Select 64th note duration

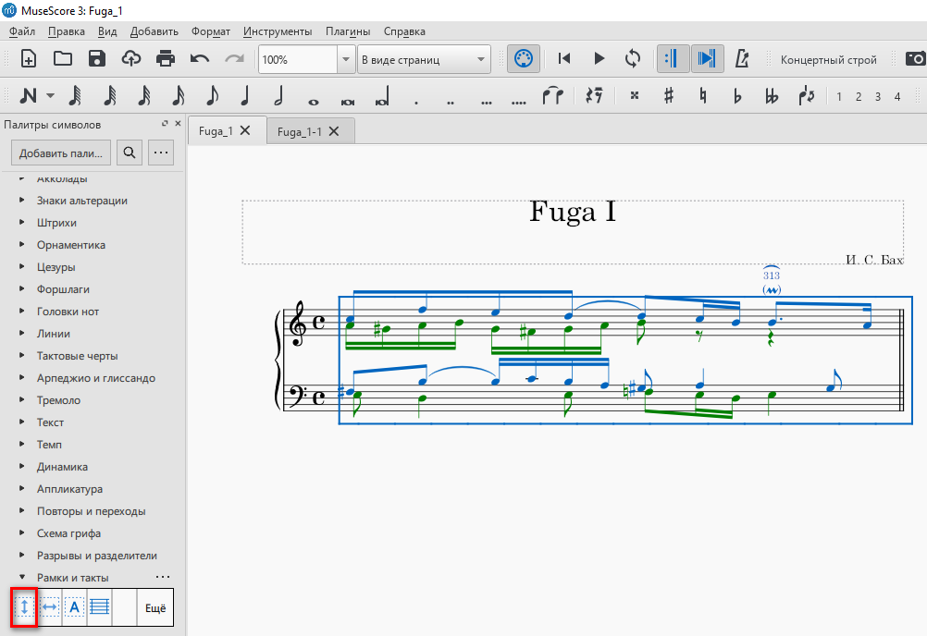pyautogui.click(x=75, y=95)
